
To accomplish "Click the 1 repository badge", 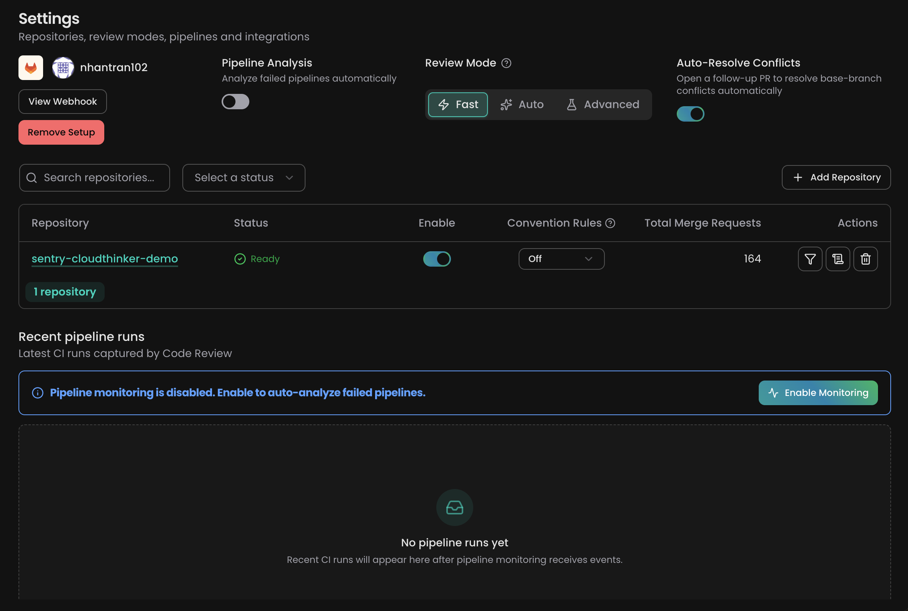I will [x=65, y=292].
